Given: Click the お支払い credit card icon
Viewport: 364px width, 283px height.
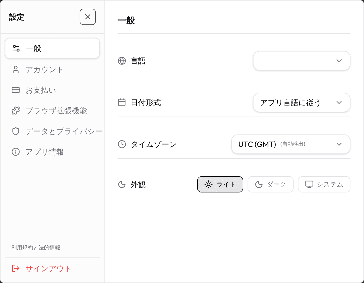Looking at the screenshot, I should click(16, 90).
